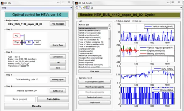This screenshot has height=111, width=184.
Task: Click the toolbar dock arrow in OC_Sub_Results
Action: (181, 8)
